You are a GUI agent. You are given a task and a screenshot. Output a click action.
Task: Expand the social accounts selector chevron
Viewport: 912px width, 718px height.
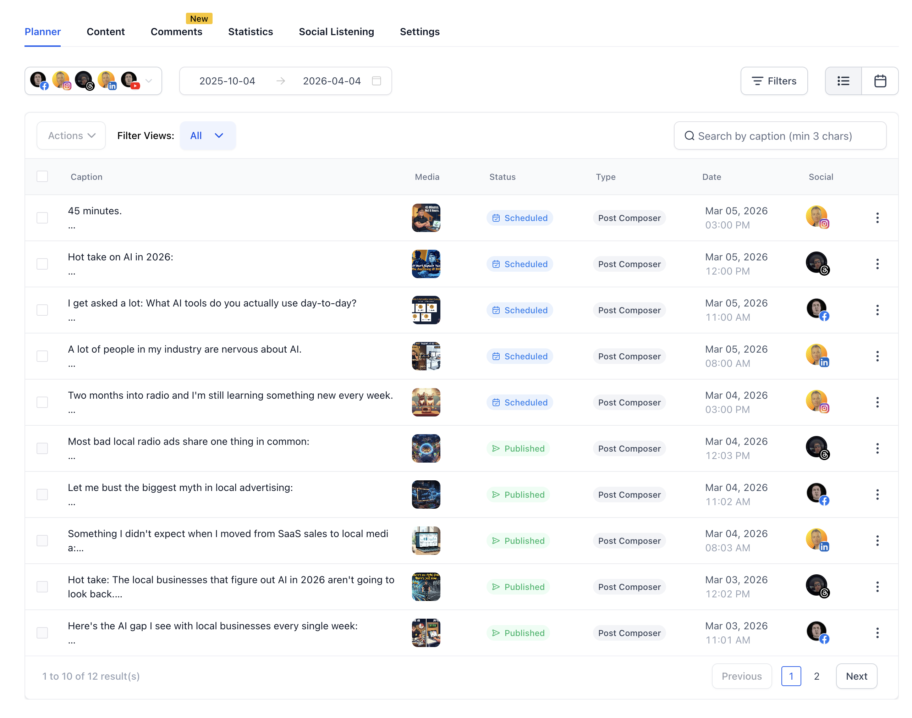[x=149, y=81]
